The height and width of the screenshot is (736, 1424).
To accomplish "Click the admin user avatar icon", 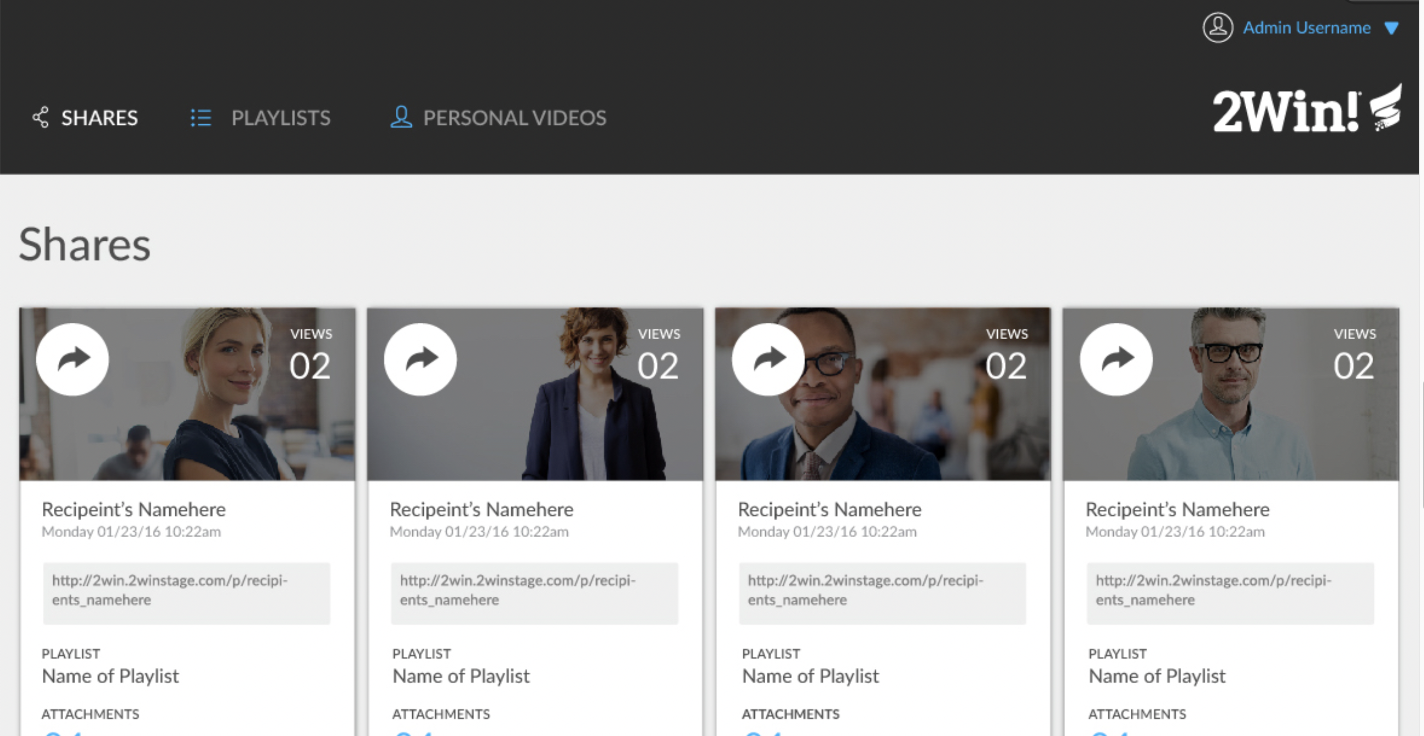I will pos(1217,28).
